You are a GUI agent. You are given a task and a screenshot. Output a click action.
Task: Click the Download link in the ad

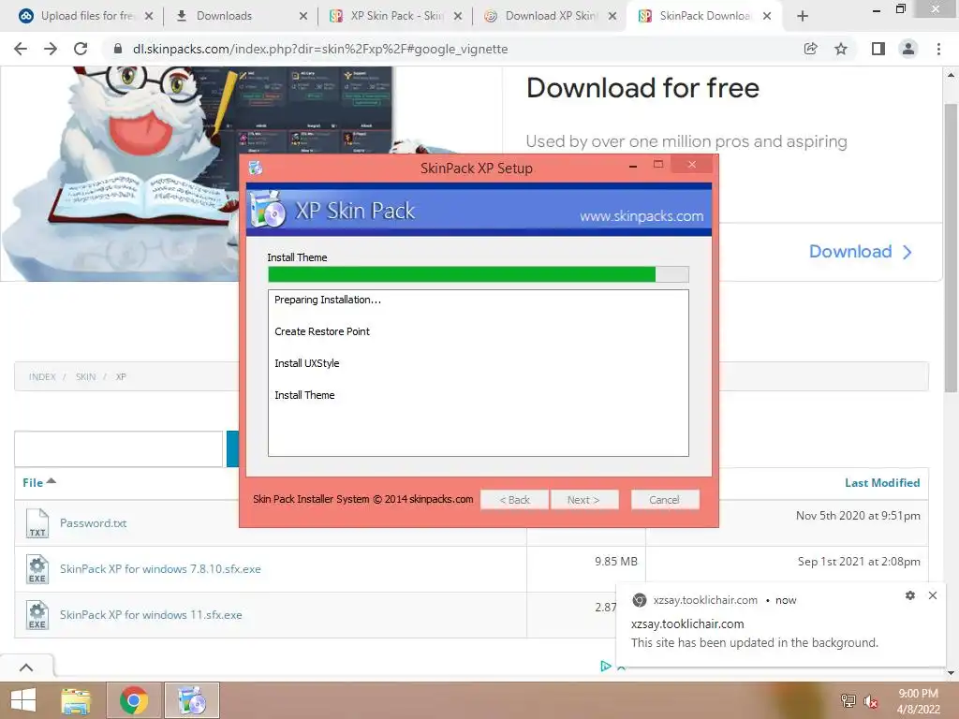click(x=860, y=251)
